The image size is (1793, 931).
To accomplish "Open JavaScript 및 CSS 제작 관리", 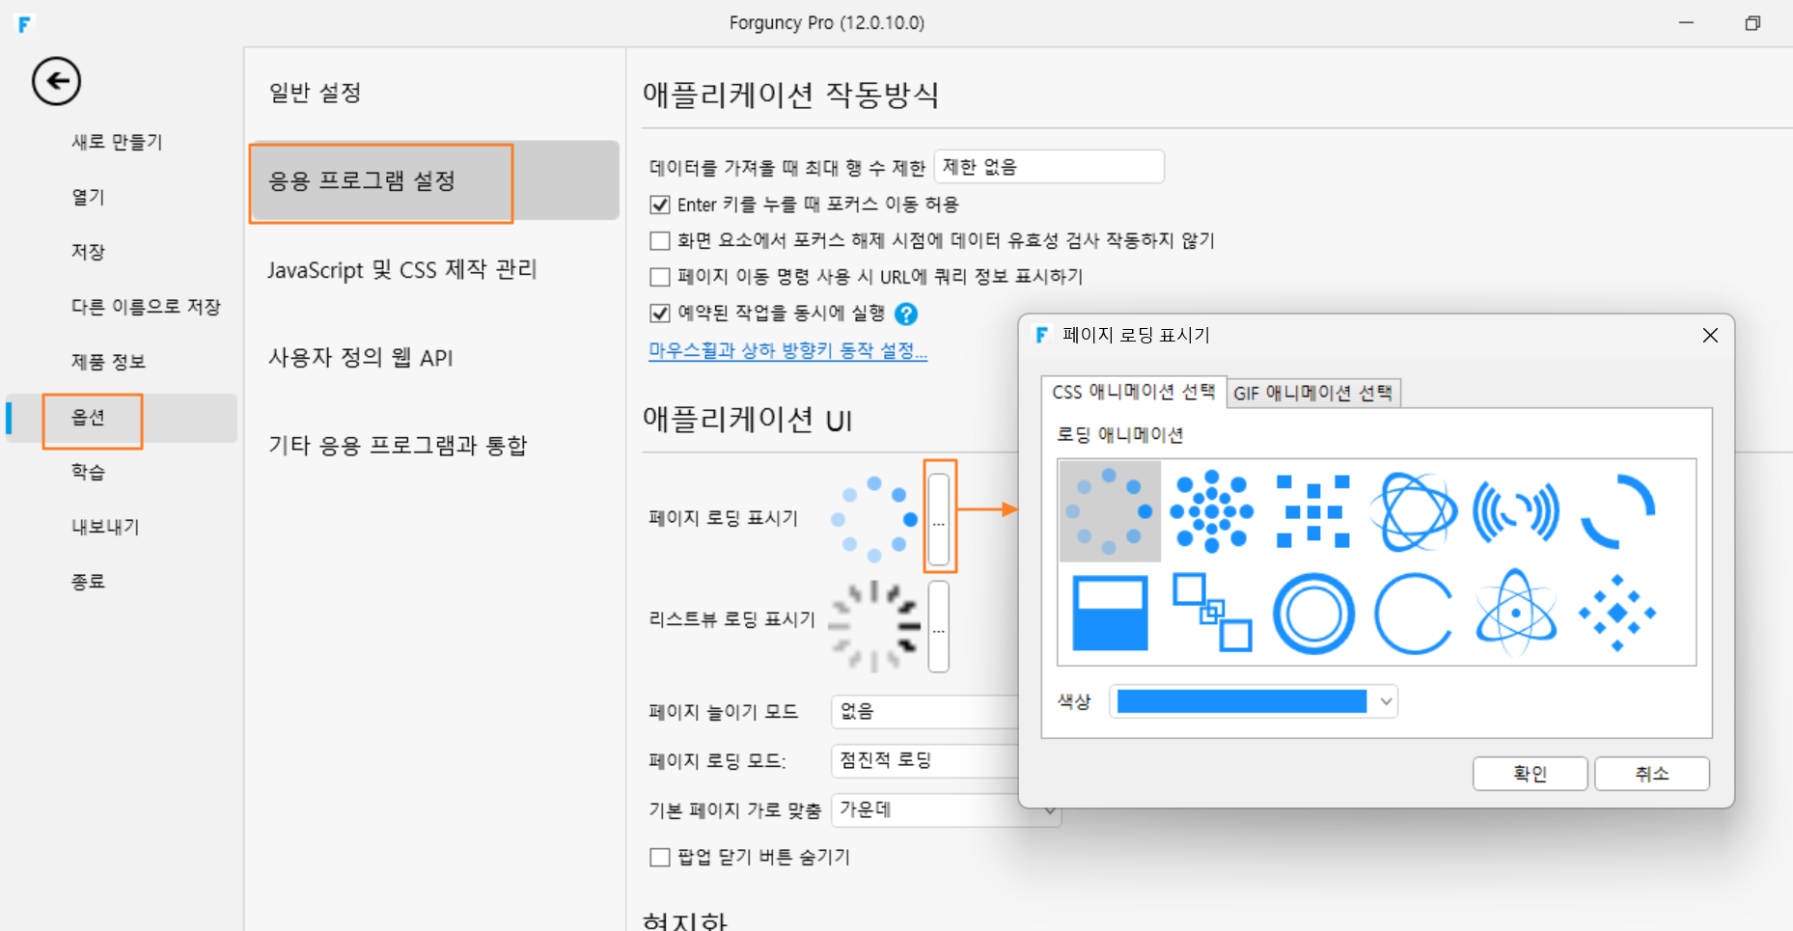I will click(x=401, y=269).
